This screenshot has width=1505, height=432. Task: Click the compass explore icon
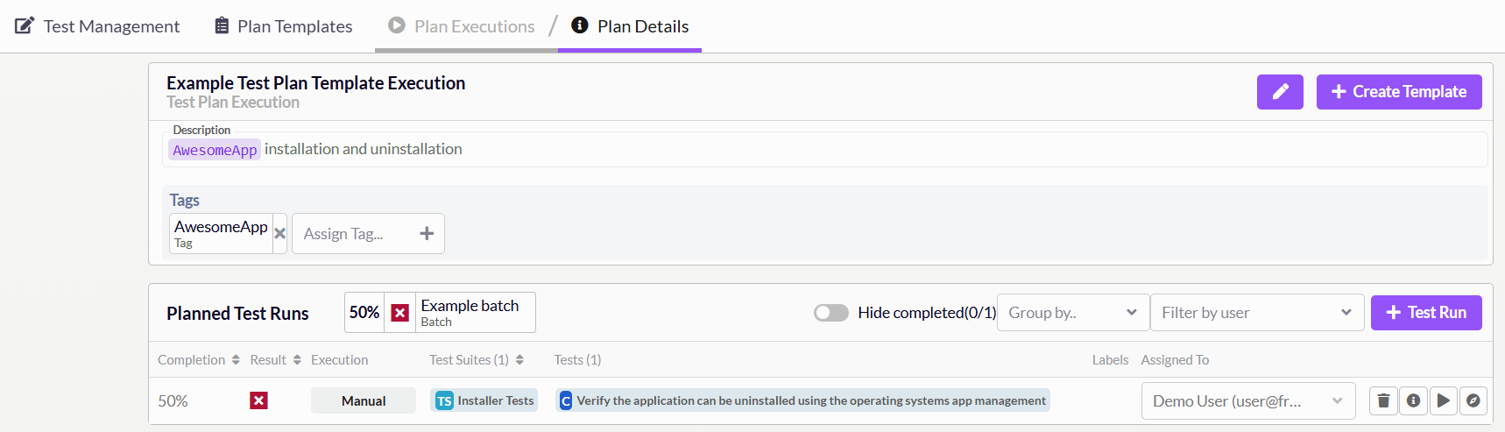pyautogui.click(x=1473, y=400)
